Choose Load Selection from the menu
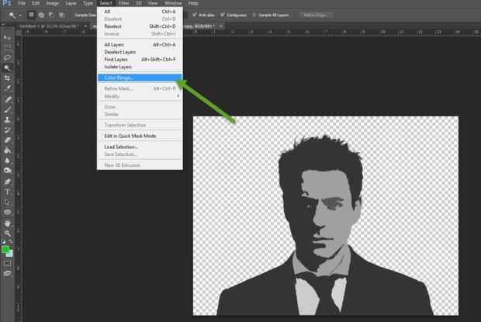The height and width of the screenshot is (322, 481). [121, 147]
